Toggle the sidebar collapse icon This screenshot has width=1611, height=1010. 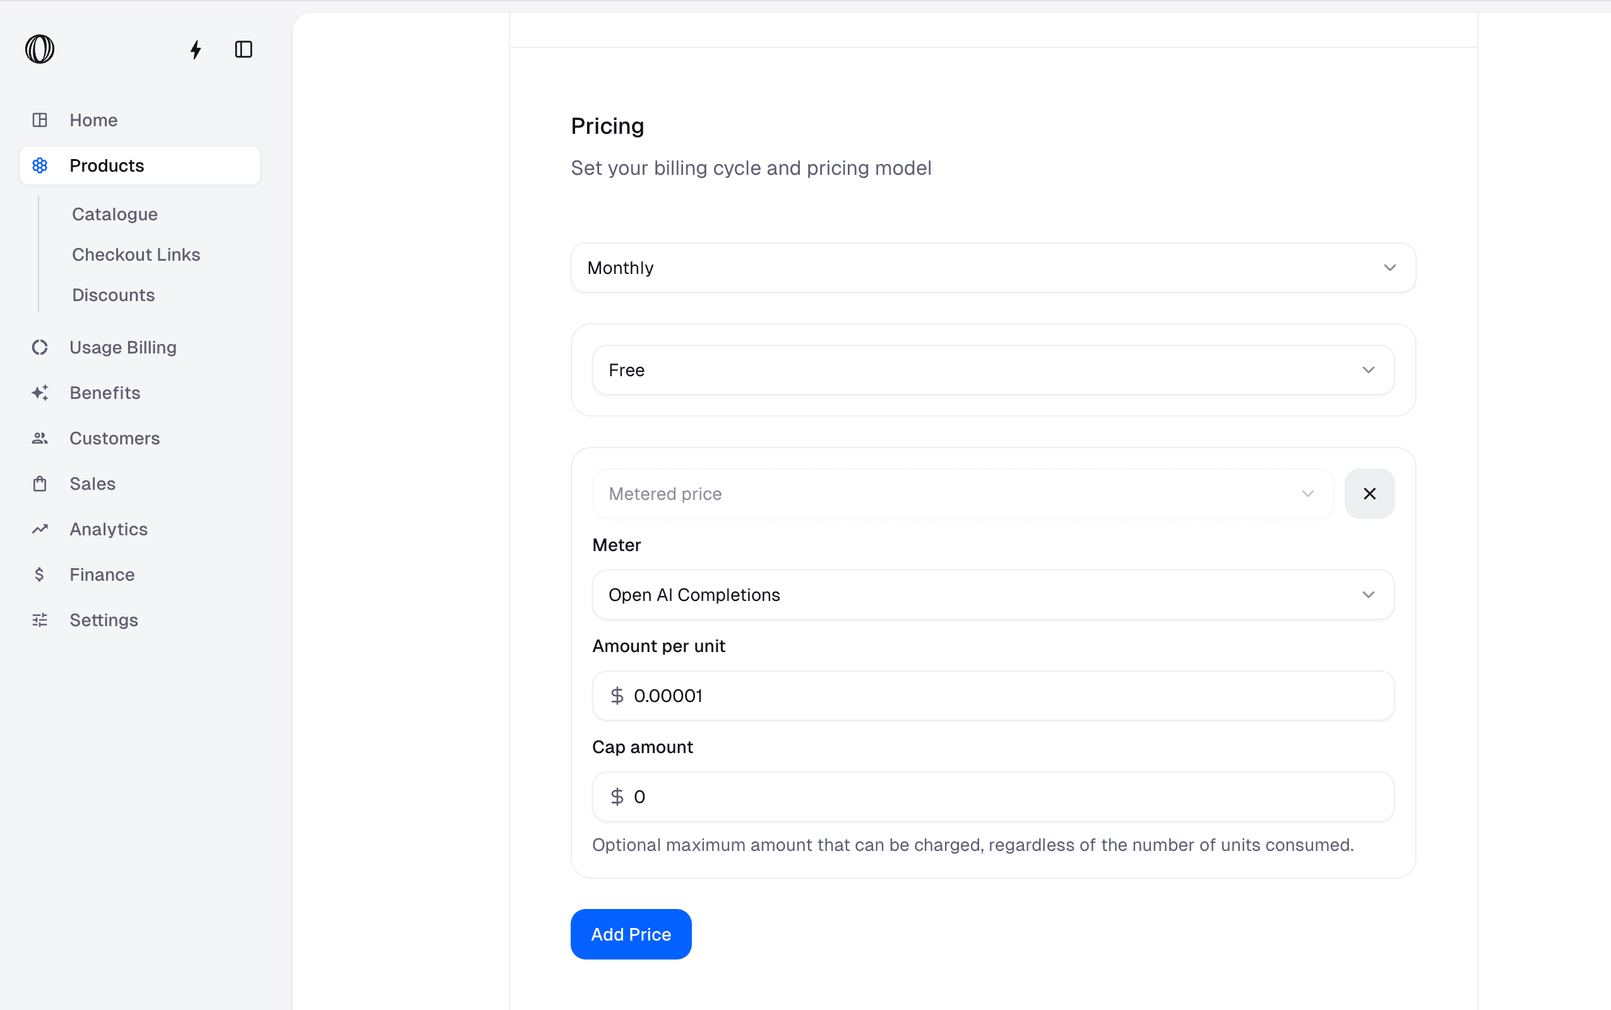[243, 49]
